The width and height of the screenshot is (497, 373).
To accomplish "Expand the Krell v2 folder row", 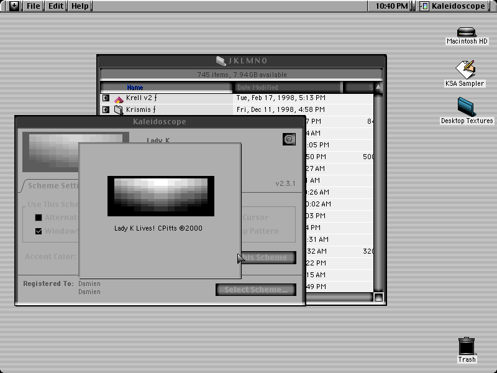I will click(106, 98).
